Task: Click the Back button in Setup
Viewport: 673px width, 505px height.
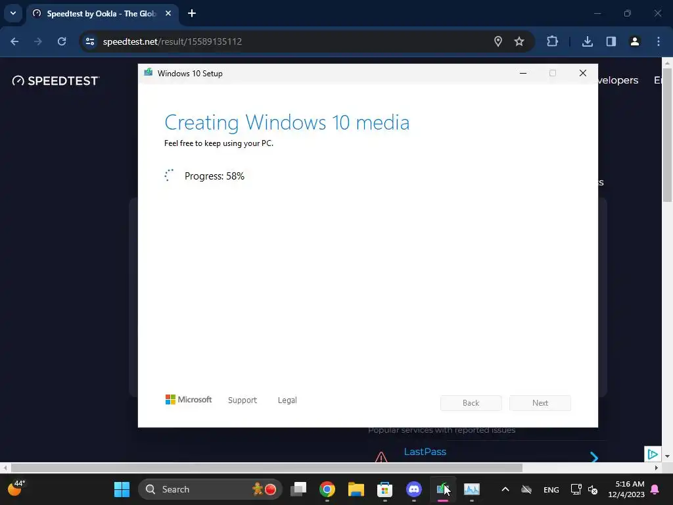Action: point(471,403)
